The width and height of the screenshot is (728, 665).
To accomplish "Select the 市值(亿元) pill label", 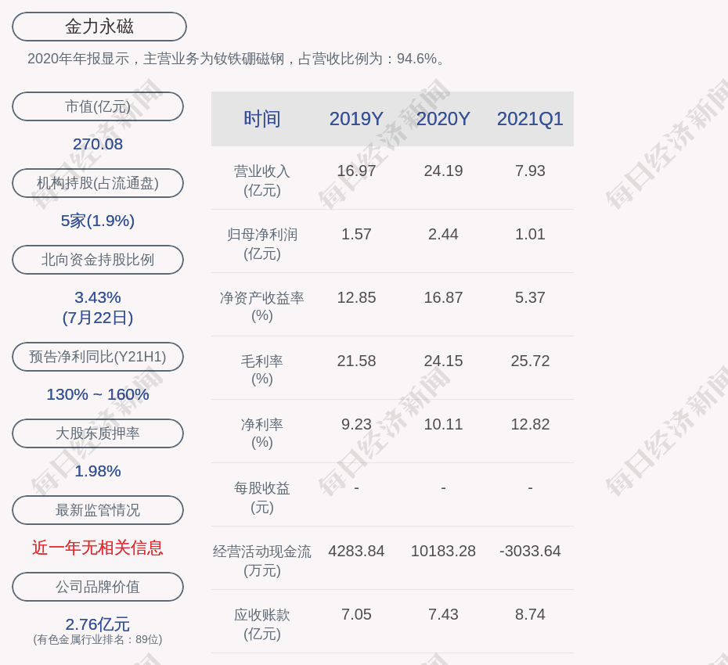I will [x=98, y=106].
